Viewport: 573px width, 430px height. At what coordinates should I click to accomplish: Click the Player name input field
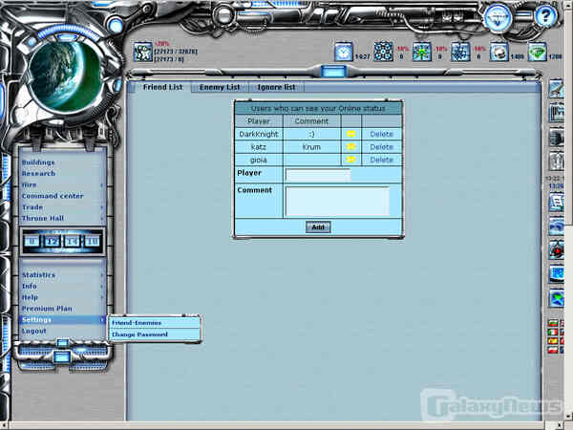[x=318, y=175]
